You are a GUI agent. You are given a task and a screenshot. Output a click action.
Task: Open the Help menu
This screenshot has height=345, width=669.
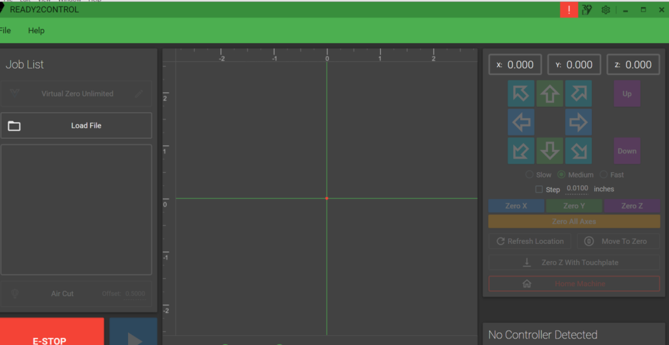click(37, 31)
